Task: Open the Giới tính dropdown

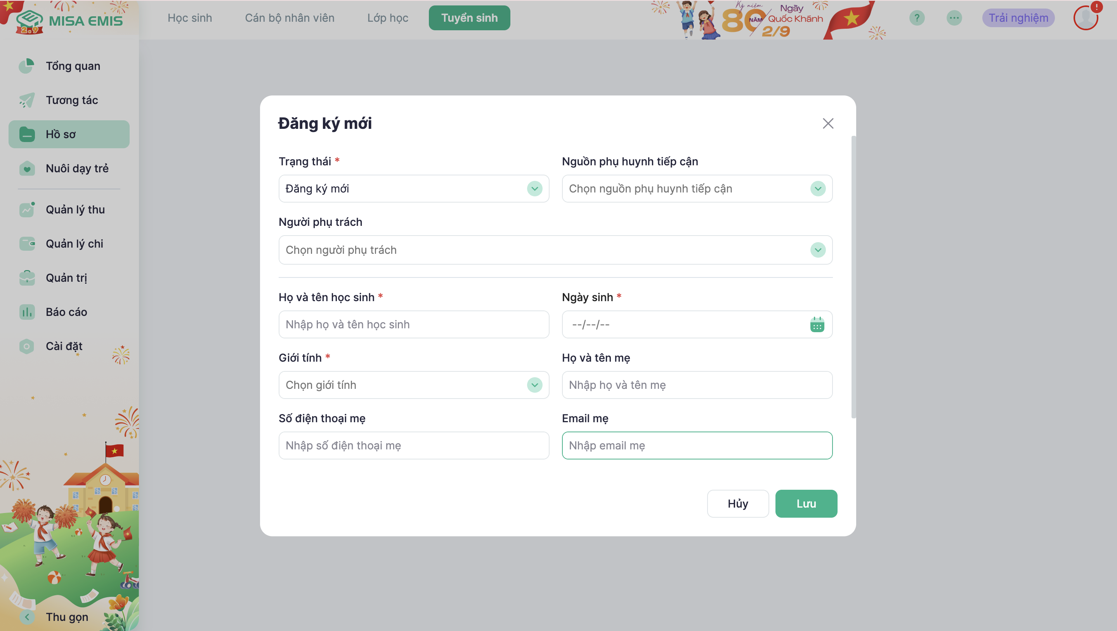Action: tap(535, 385)
